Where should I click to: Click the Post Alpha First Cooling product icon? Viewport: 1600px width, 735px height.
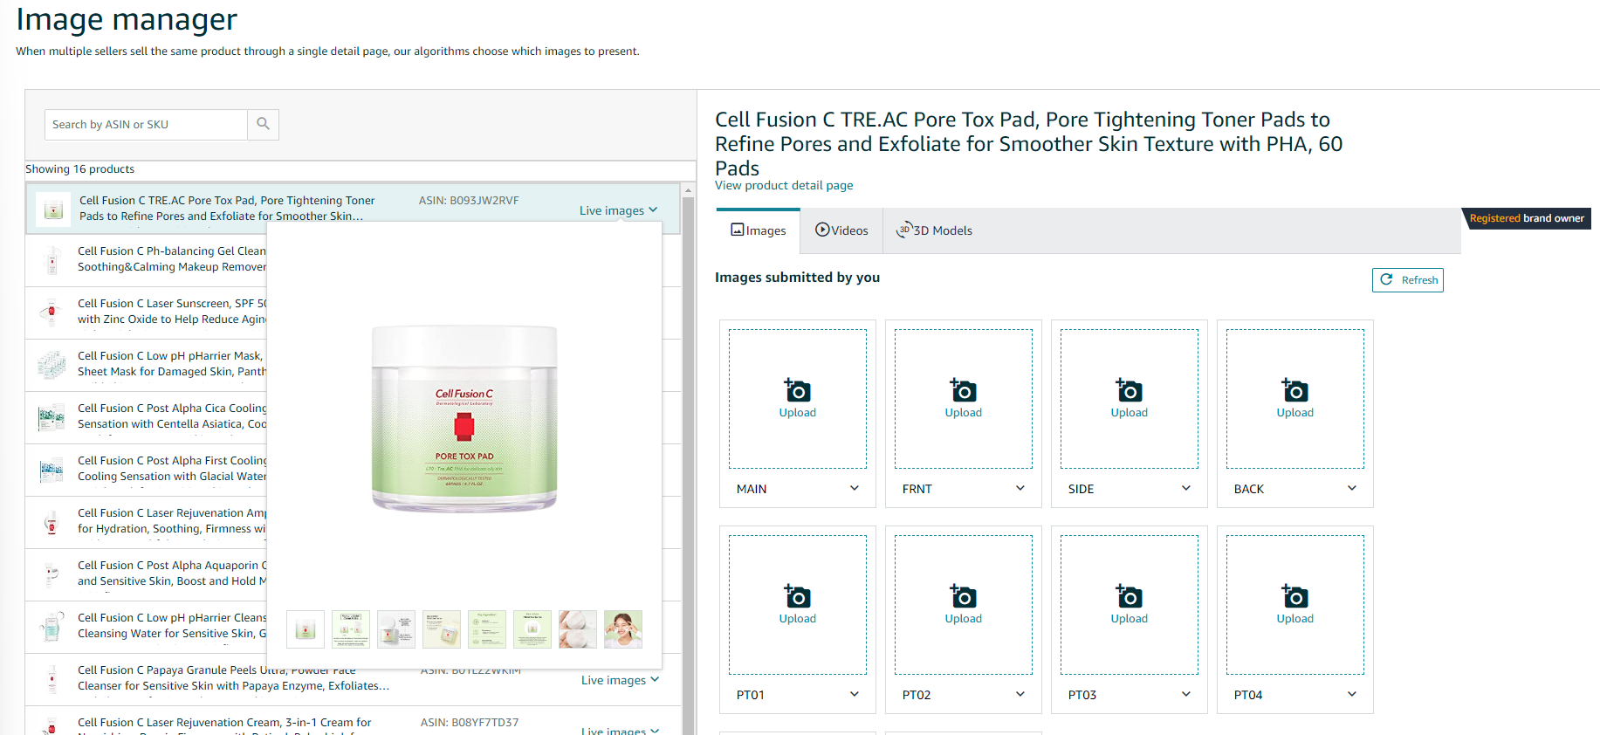click(52, 470)
